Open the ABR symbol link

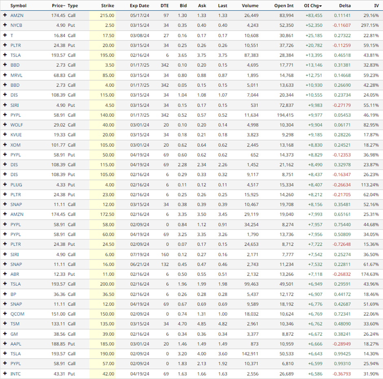[15, 274]
